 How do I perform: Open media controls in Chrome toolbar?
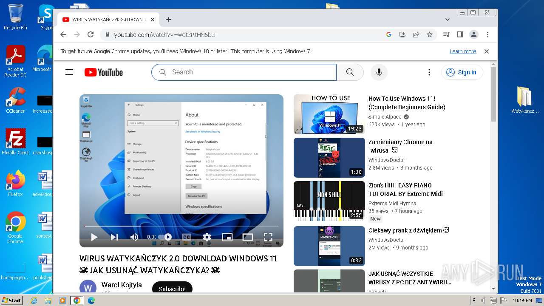(x=446, y=34)
